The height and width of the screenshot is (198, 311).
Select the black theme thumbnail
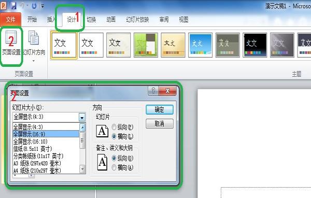[x=255, y=45]
